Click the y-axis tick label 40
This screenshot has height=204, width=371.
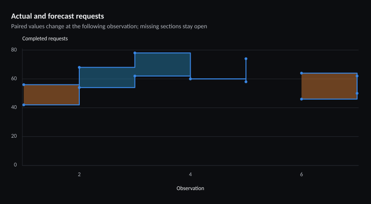14,108
